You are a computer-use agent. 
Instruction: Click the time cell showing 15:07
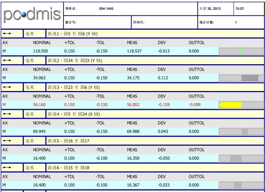coord(239,9)
